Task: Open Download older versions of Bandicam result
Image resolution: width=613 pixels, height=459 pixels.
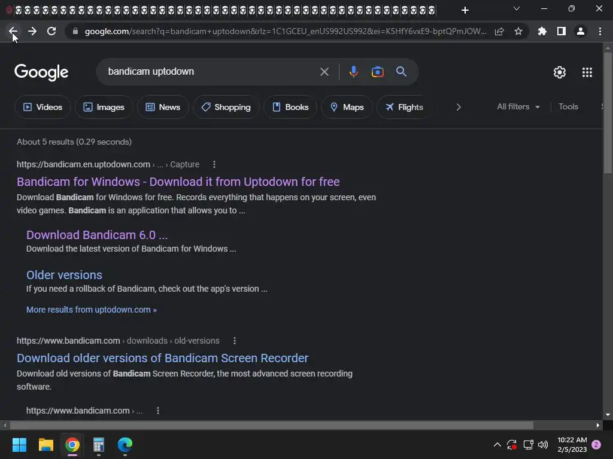Action: (x=162, y=359)
